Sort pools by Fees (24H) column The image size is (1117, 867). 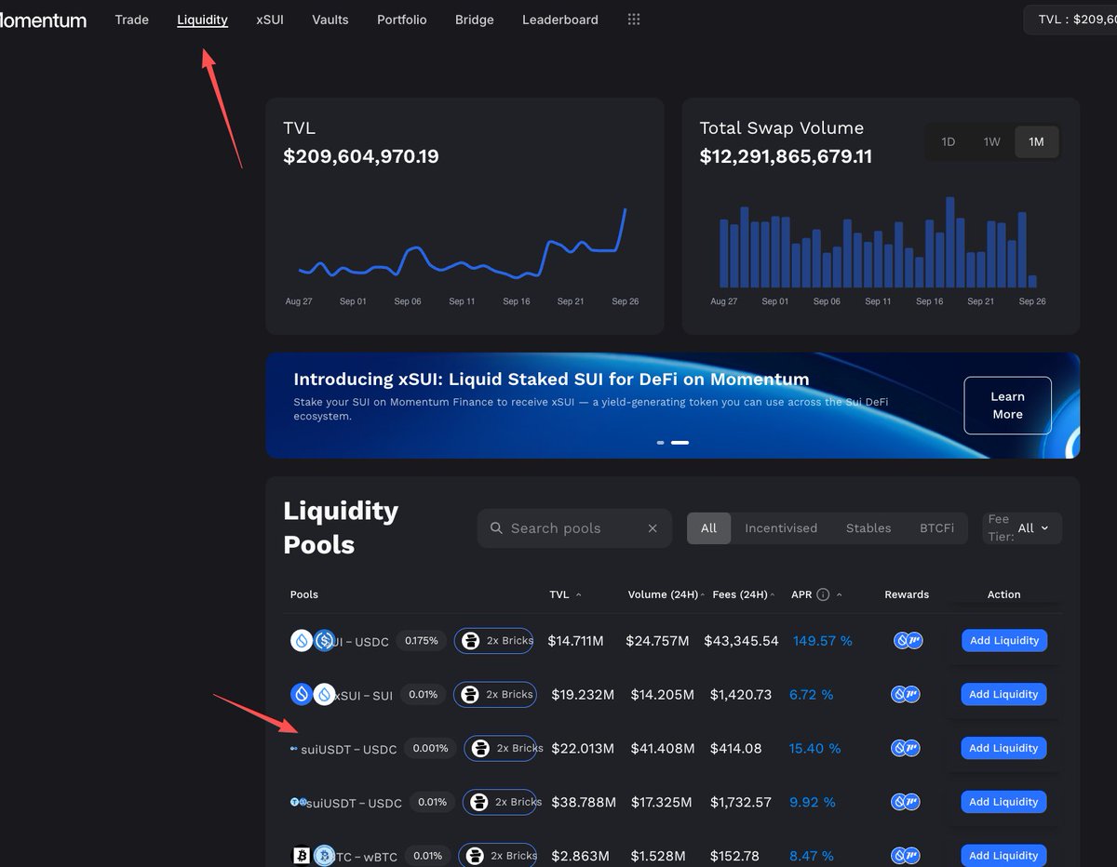[x=744, y=594]
